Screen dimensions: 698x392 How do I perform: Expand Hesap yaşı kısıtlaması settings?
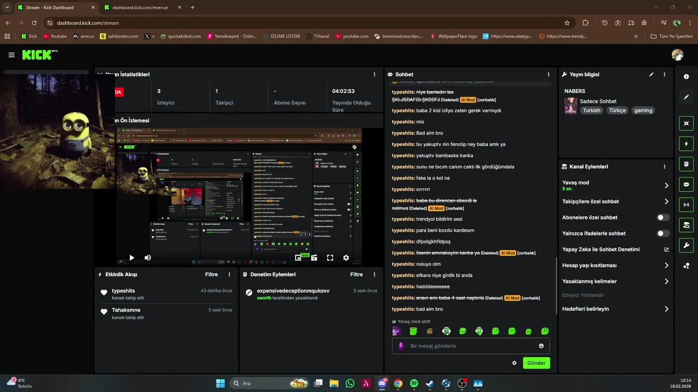point(666,266)
